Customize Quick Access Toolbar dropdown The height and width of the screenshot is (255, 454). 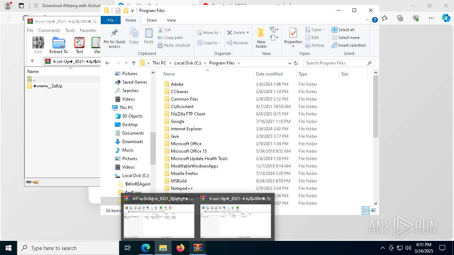(x=132, y=11)
